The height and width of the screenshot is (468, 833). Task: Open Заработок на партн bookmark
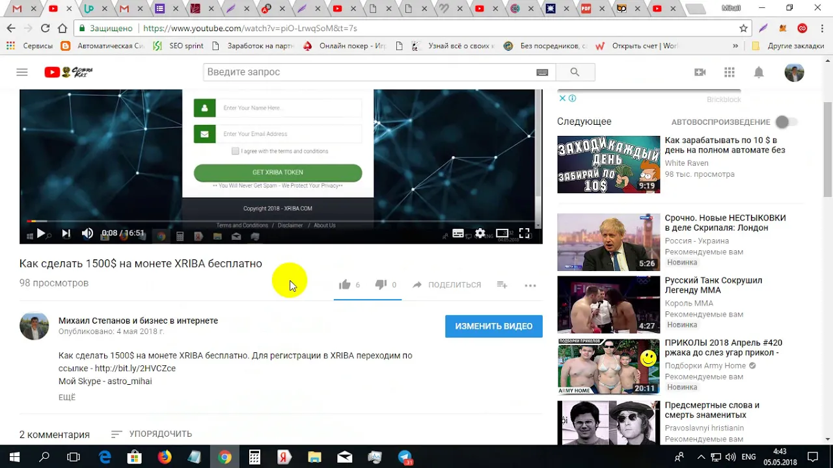point(253,46)
